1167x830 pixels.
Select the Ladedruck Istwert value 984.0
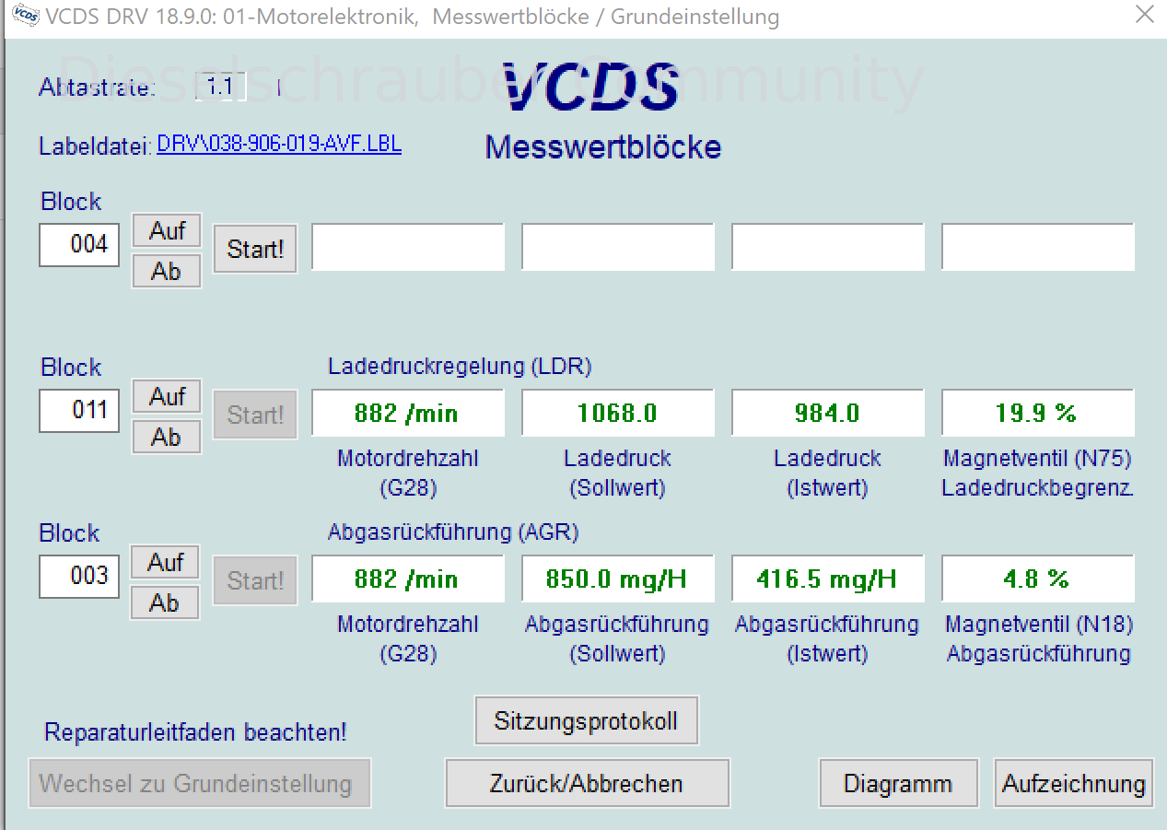pos(828,413)
